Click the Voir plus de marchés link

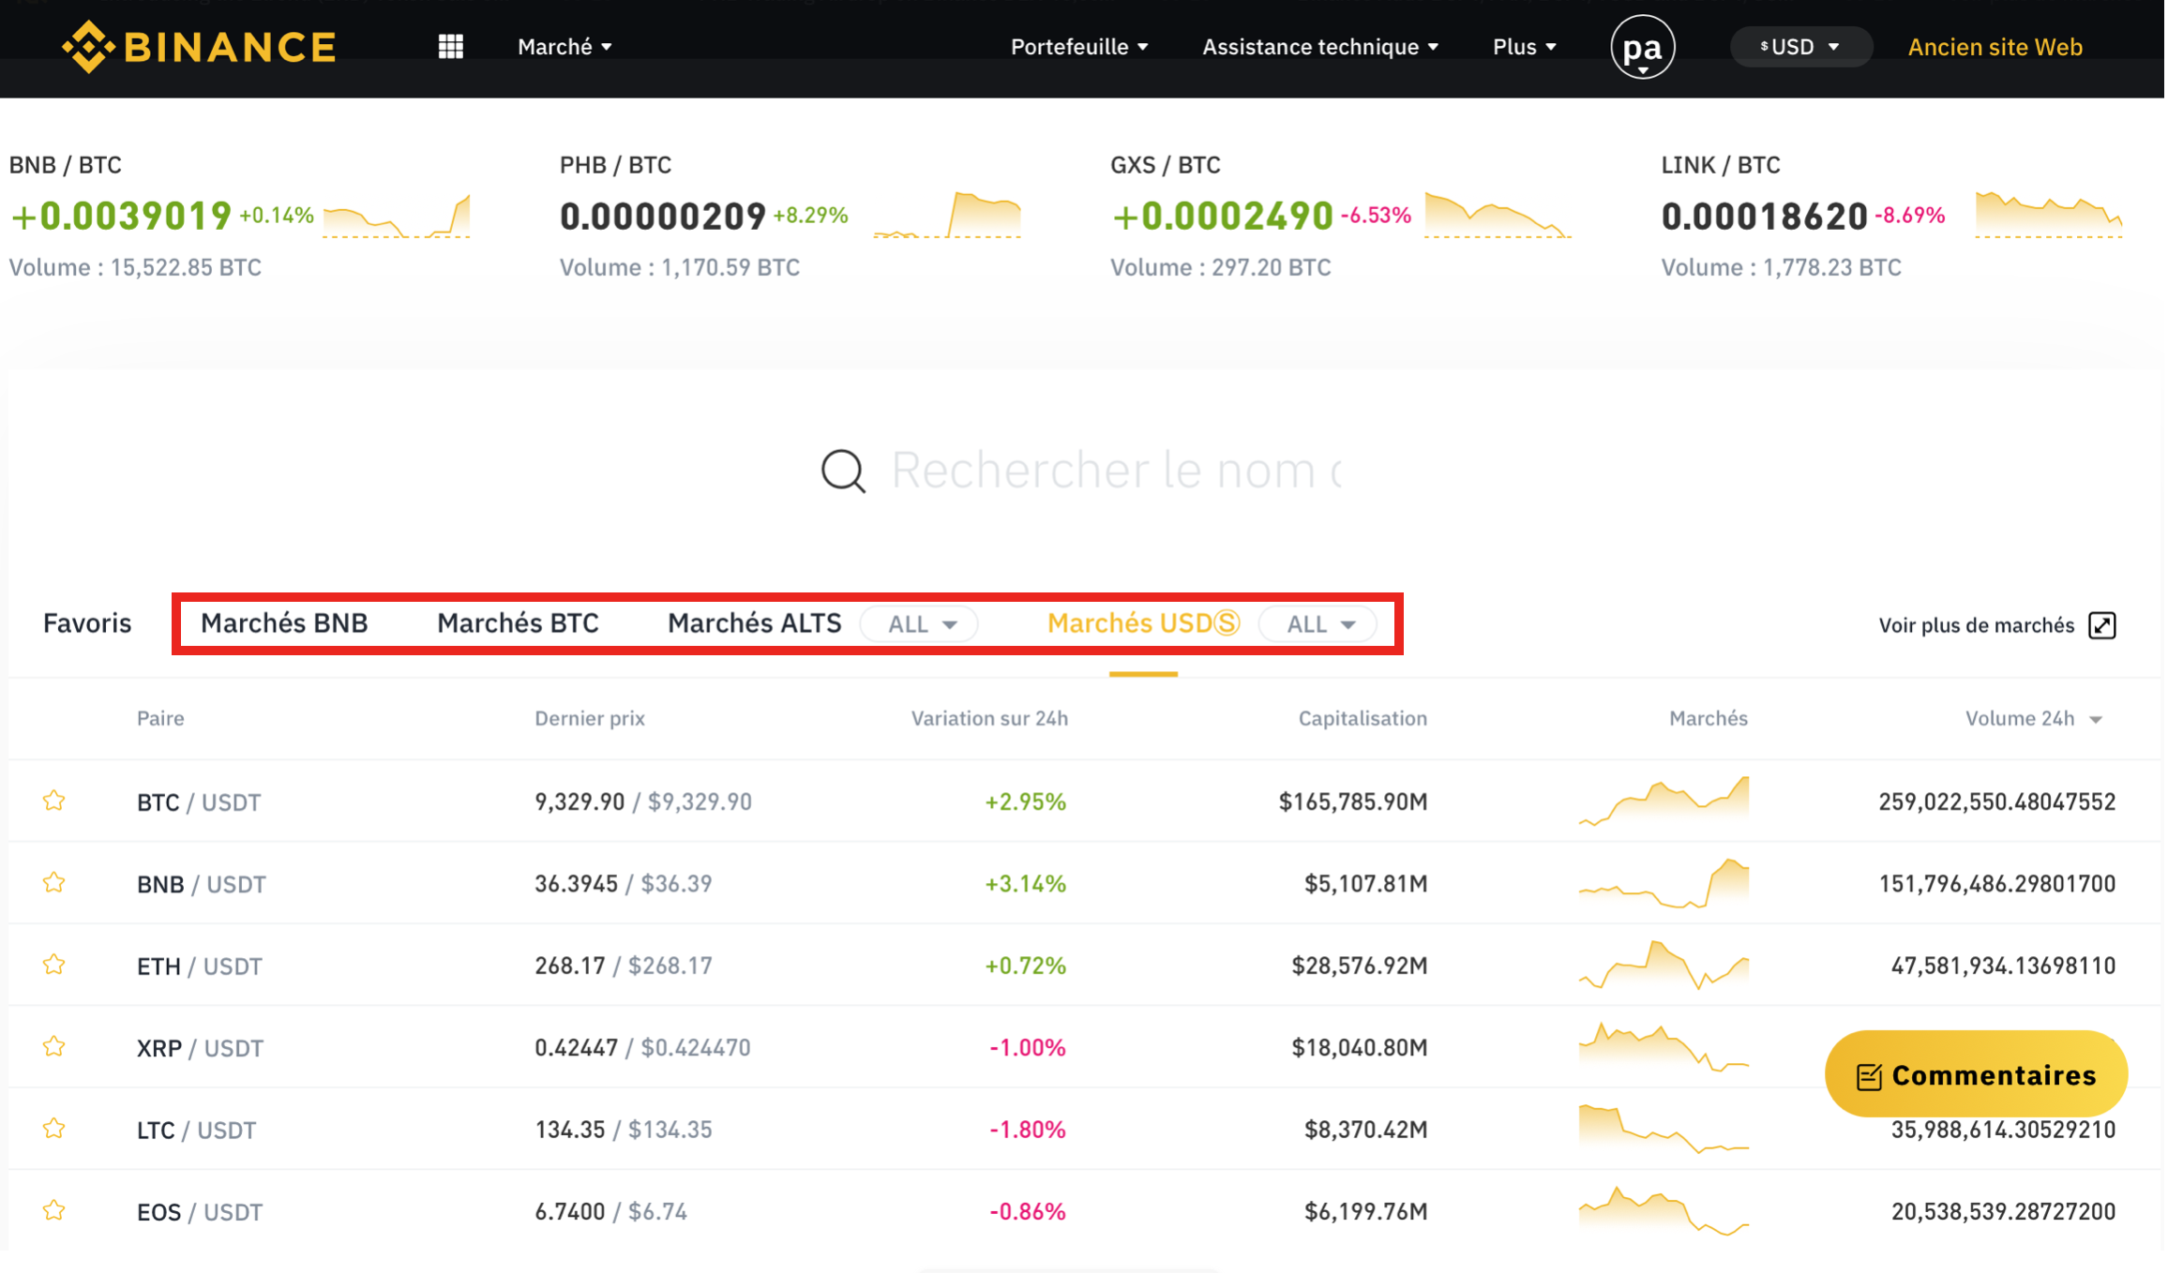[x=1976, y=625]
